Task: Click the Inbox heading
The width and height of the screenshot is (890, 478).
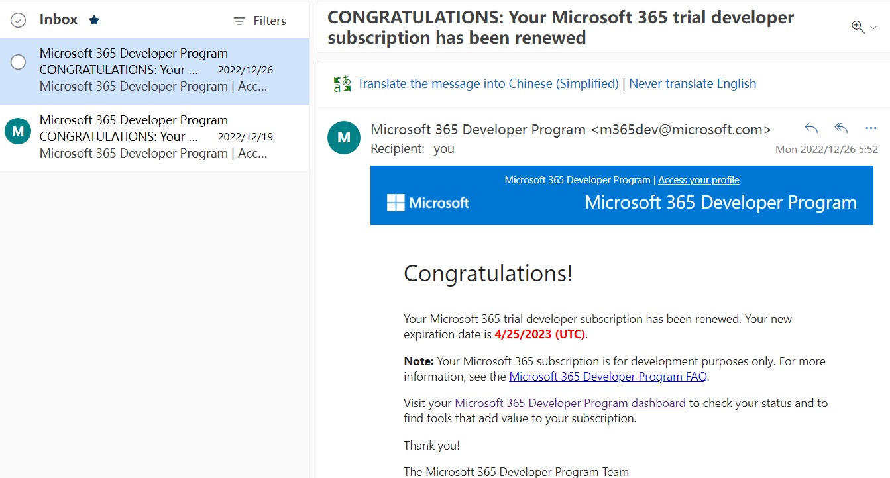Action: [58, 19]
